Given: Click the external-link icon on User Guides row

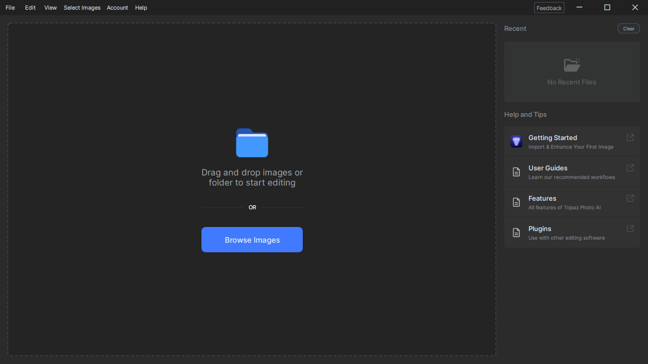Looking at the screenshot, I should pos(630,168).
